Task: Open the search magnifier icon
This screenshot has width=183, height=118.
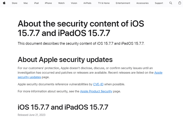Action: pos(171,3)
